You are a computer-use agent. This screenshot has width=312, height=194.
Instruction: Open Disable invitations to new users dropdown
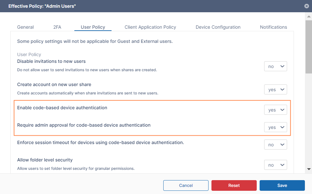coord(275,66)
